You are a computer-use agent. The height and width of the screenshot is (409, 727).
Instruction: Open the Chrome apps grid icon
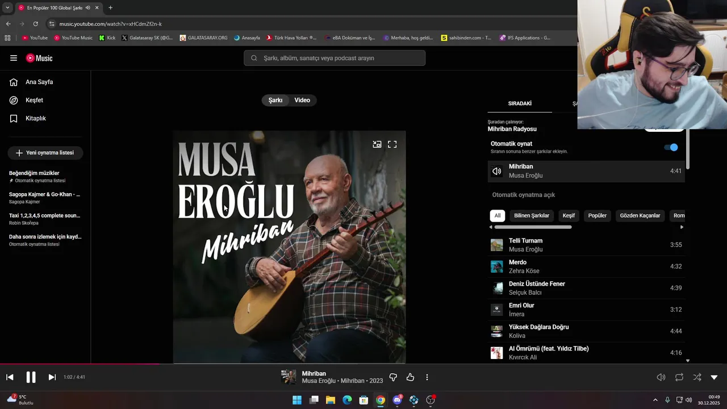[7, 38]
